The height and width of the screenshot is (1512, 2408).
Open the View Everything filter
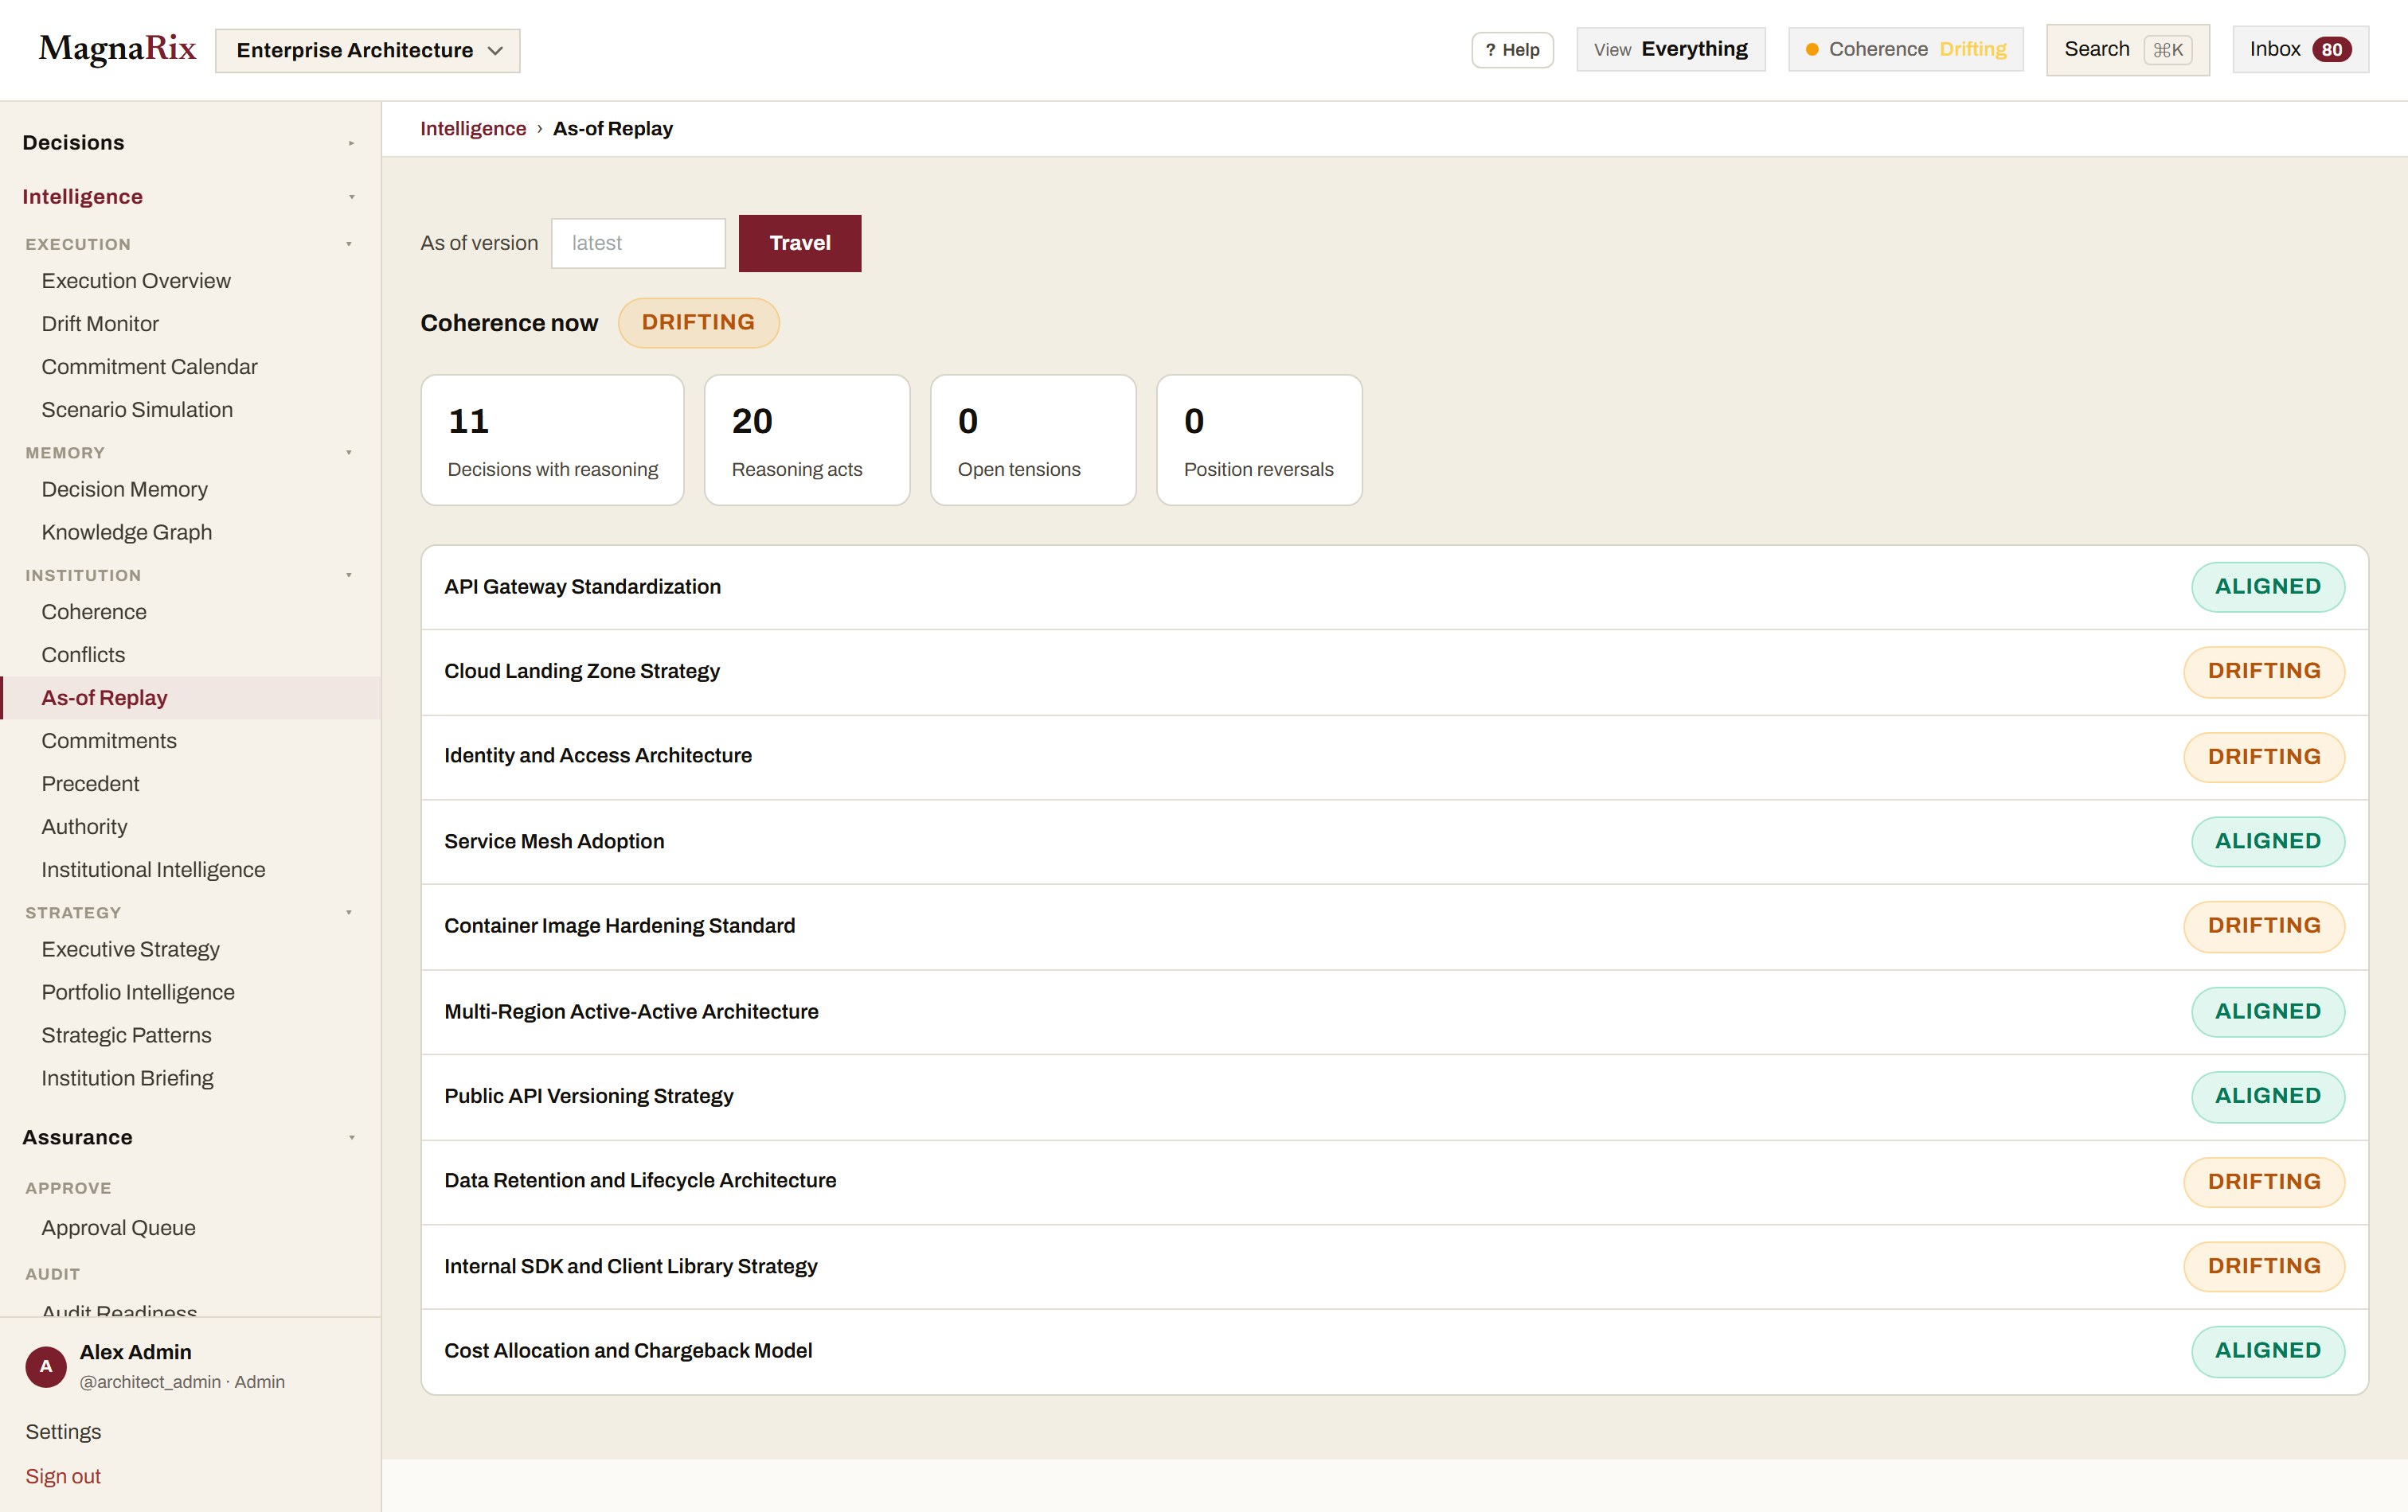point(1670,49)
